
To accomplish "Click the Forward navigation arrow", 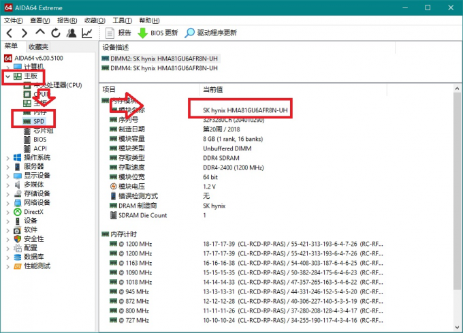I will tap(24, 33).
